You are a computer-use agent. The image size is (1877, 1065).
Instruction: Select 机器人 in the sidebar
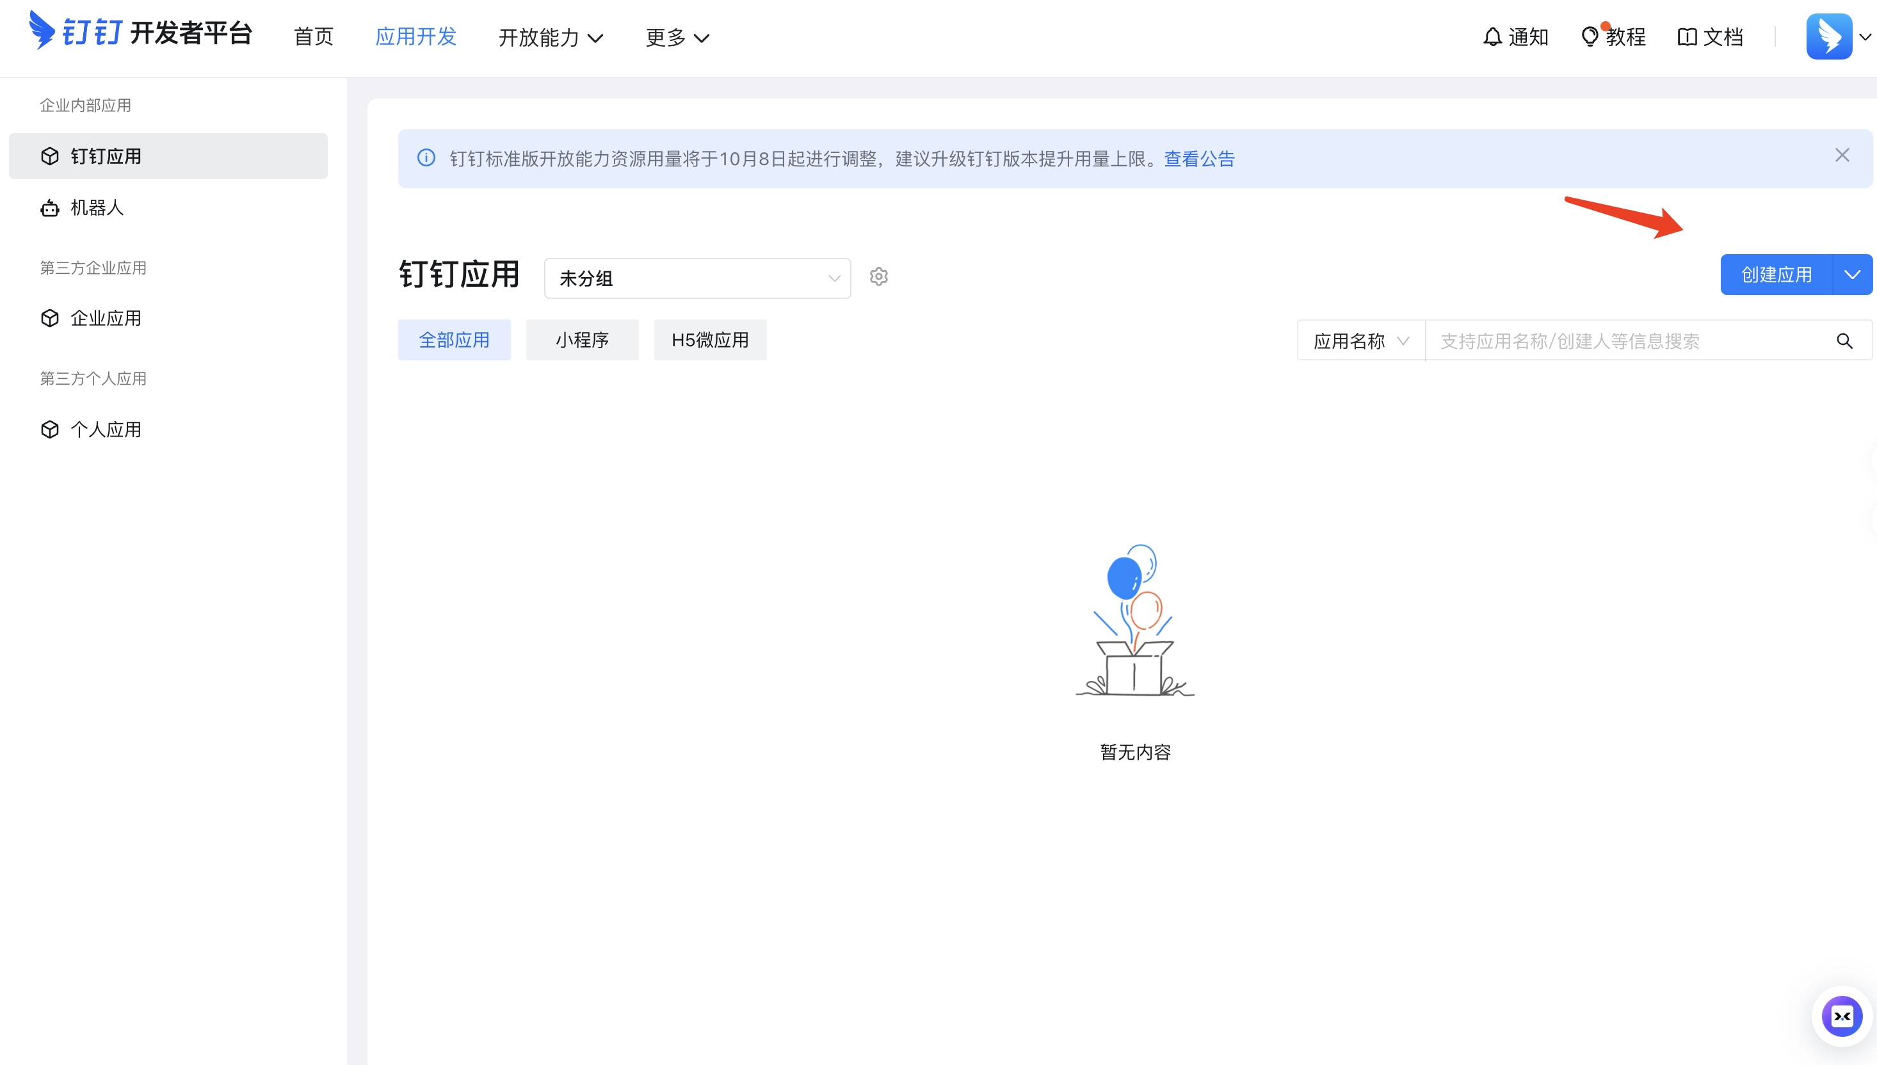tap(97, 208)
